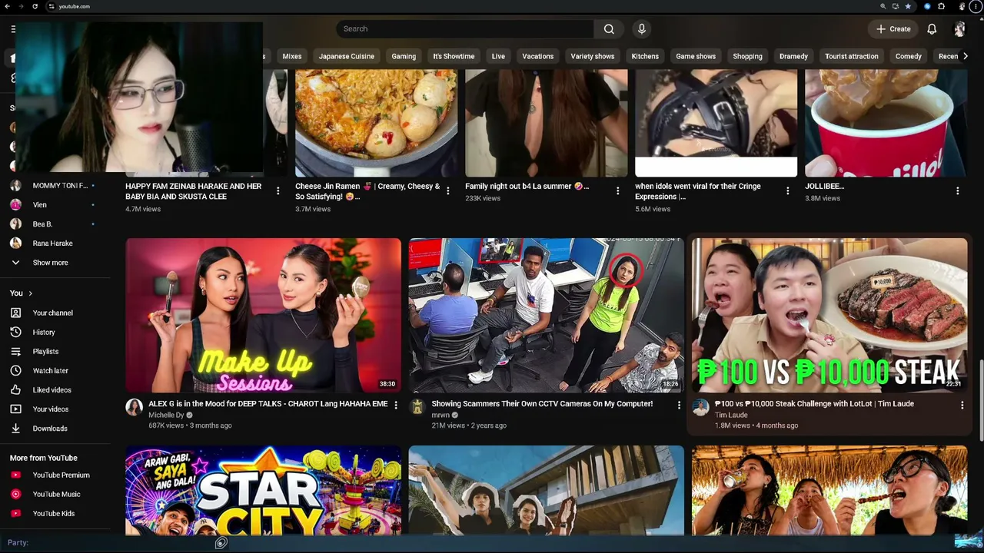984x553 pixels.
Task: Open Tim Laude channel name link
Action: [x=731, y=416]
